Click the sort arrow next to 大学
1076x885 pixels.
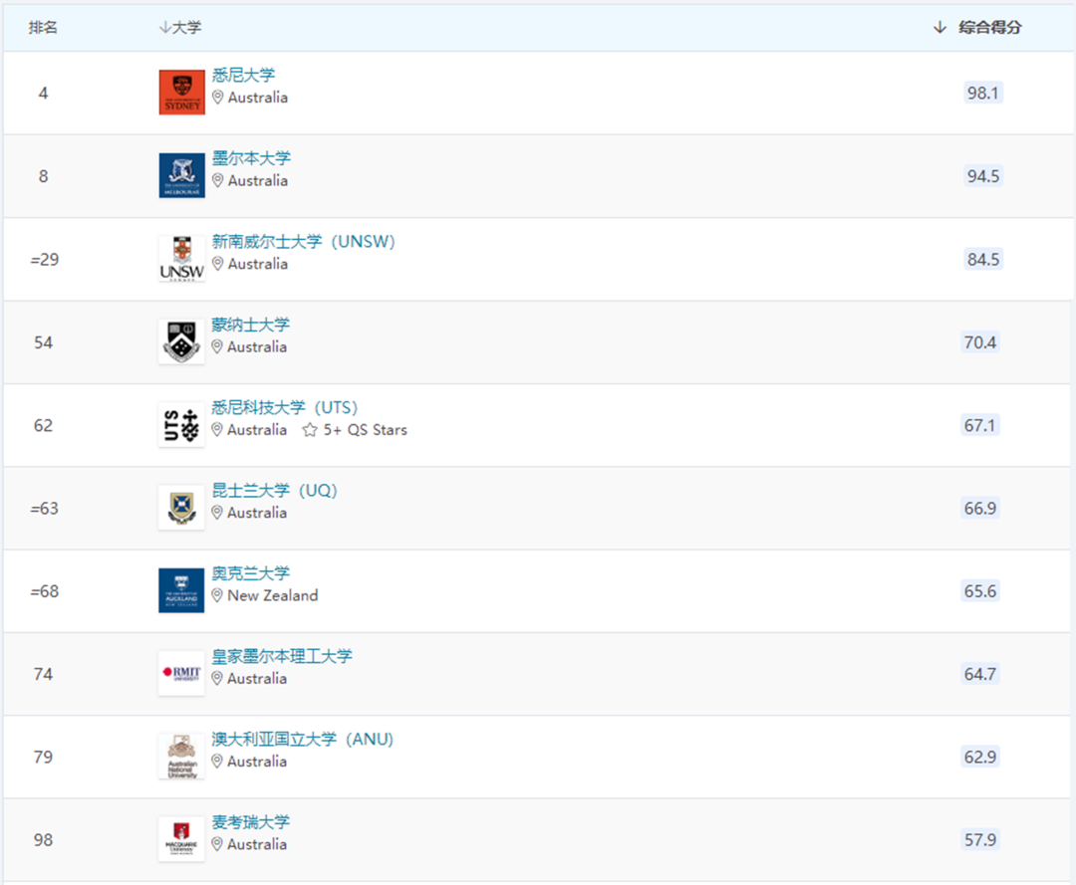click(165, 27)
